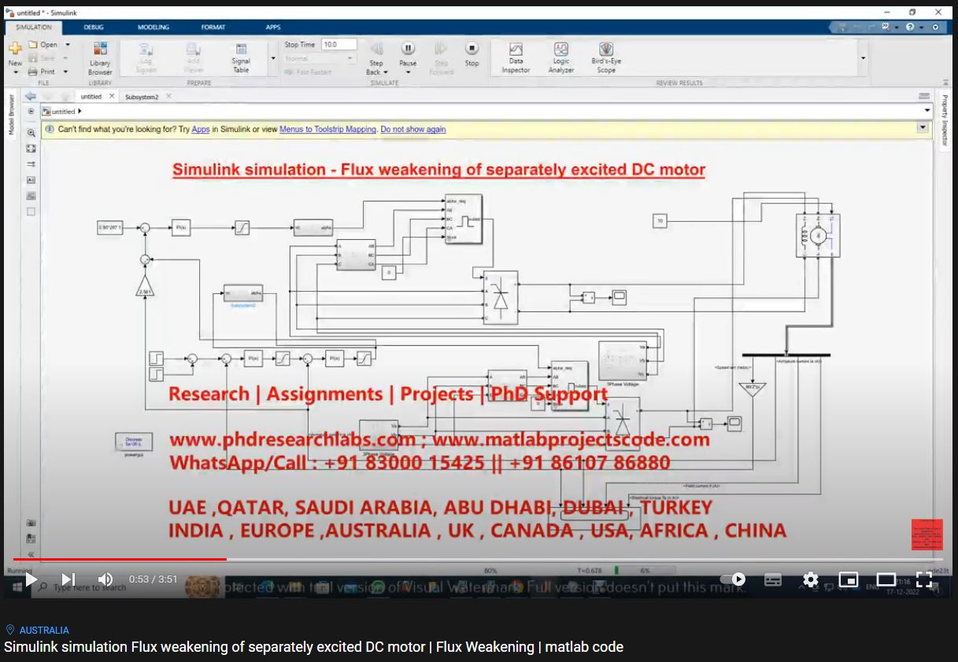Mute the YouTube video volume
The image size is (958, 662).
(105, 579)
